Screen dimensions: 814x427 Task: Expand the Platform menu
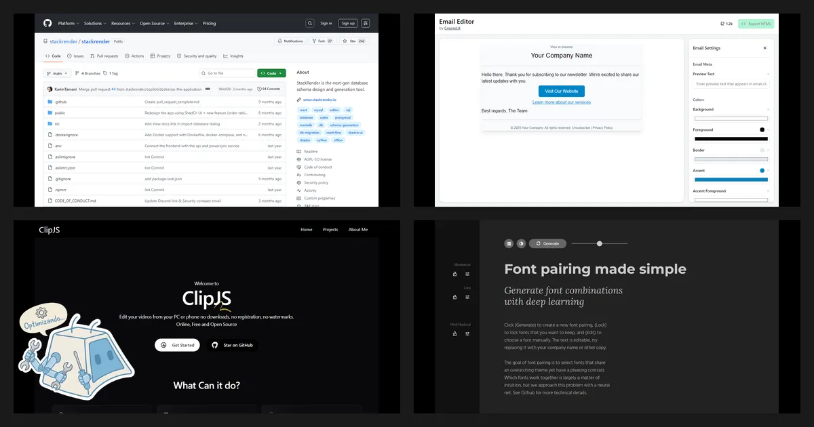pyautogui.click(x=68, y=23)
